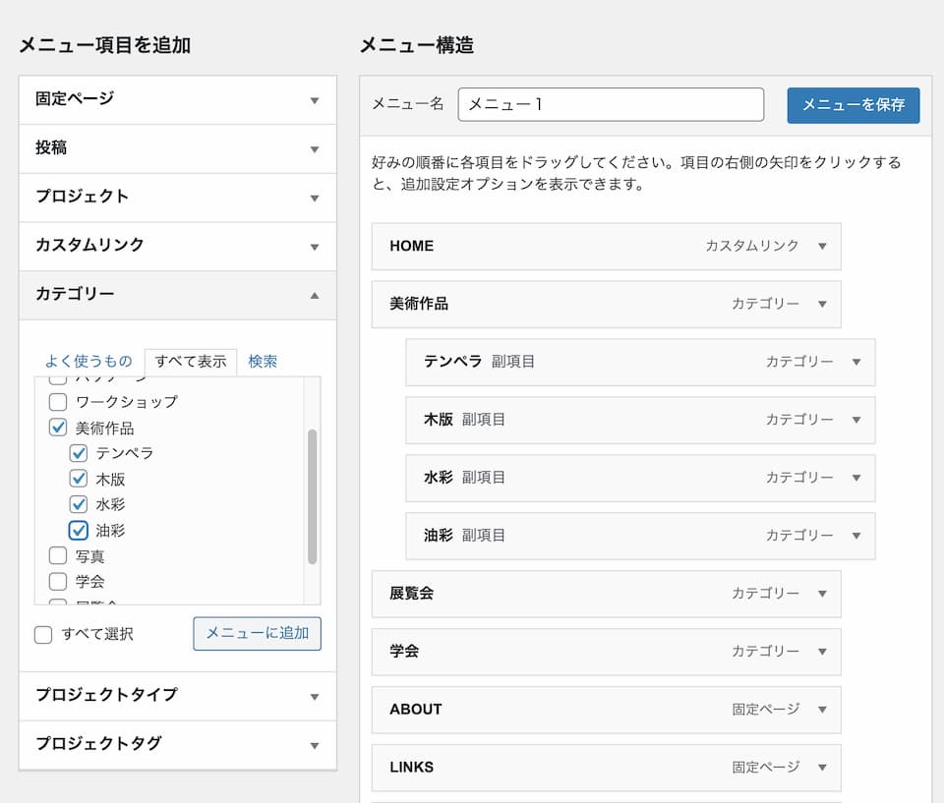The width and height of the screenshot is (944, 803).
Task: Expand the 木版 sub-item arrow
Action: pyautogui.click(x=856, y=420)
